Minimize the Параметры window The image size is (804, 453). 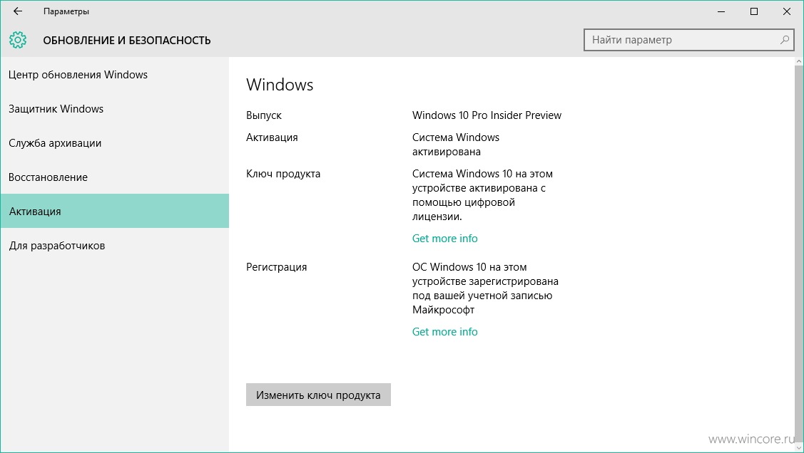(x=721, y=11)
